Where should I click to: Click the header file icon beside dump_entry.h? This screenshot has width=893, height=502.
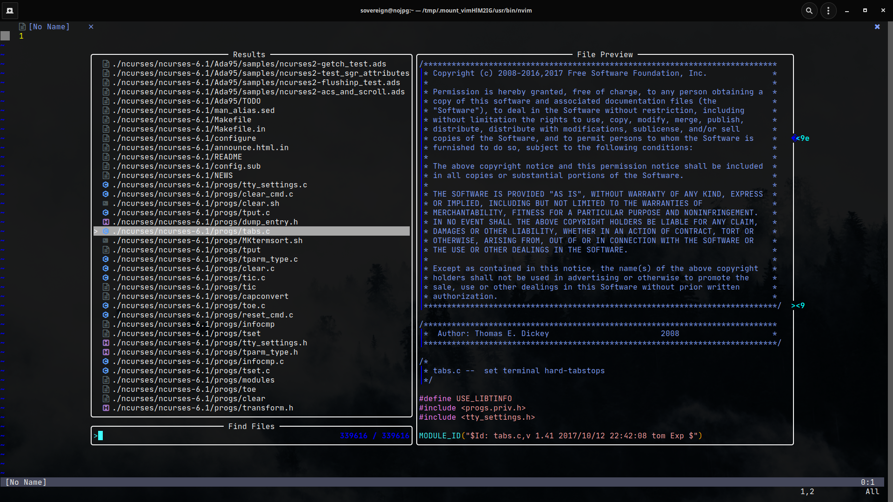point(106,222)
